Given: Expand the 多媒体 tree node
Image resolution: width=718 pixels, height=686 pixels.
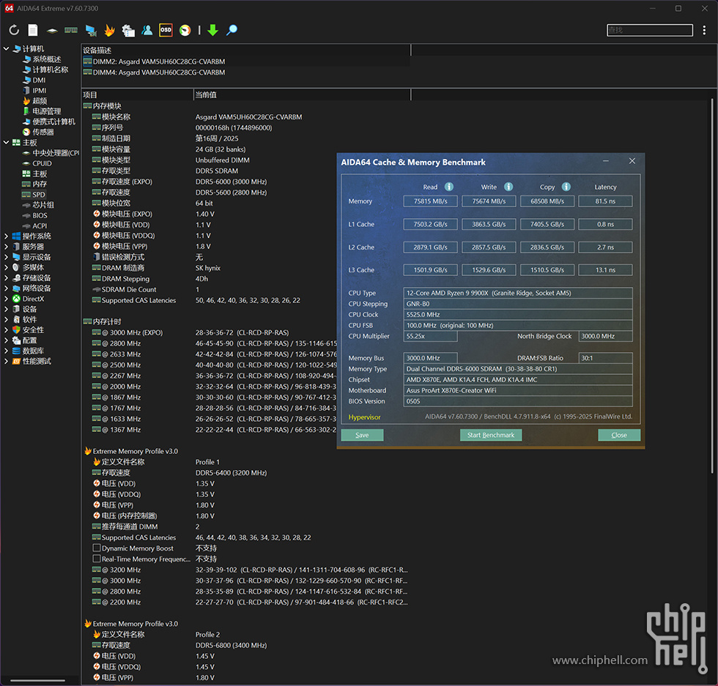Looking at the screenshot, I should click(x=6, y=267).
